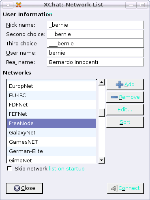Minimize the Network List window
Viewport: 150px width, 200px height.
point(131,5)
